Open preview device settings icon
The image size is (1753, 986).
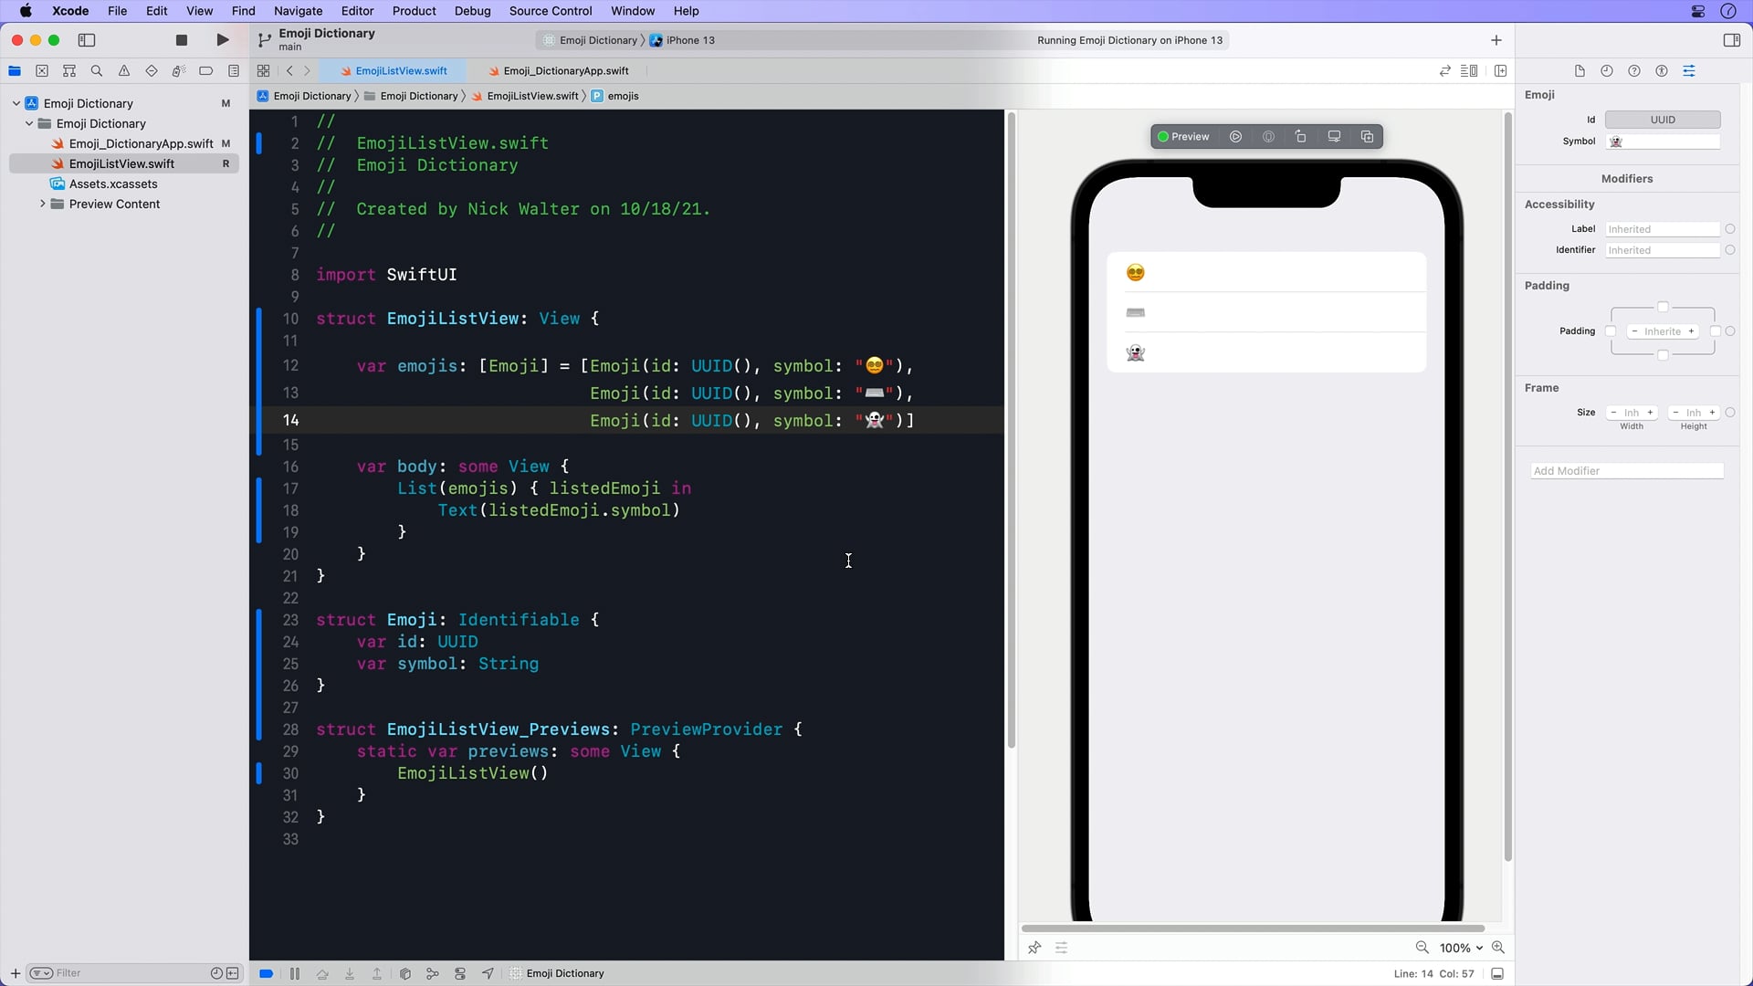coord(1334,137)
